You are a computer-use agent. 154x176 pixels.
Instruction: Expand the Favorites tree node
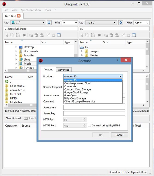click(x=16, y=55)
